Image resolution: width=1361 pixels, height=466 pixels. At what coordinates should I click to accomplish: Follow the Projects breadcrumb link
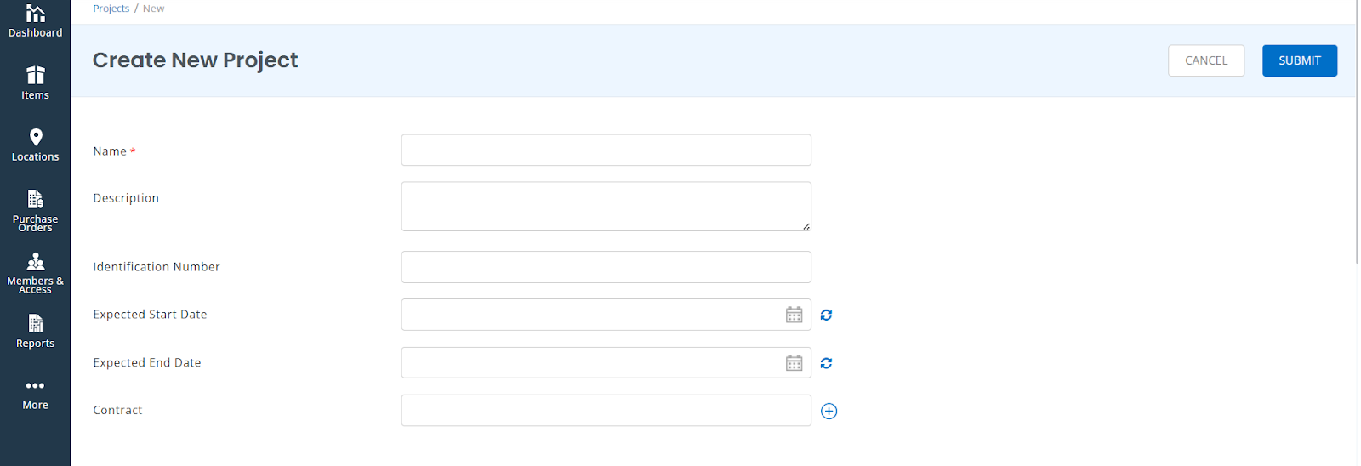pos(111,9)
